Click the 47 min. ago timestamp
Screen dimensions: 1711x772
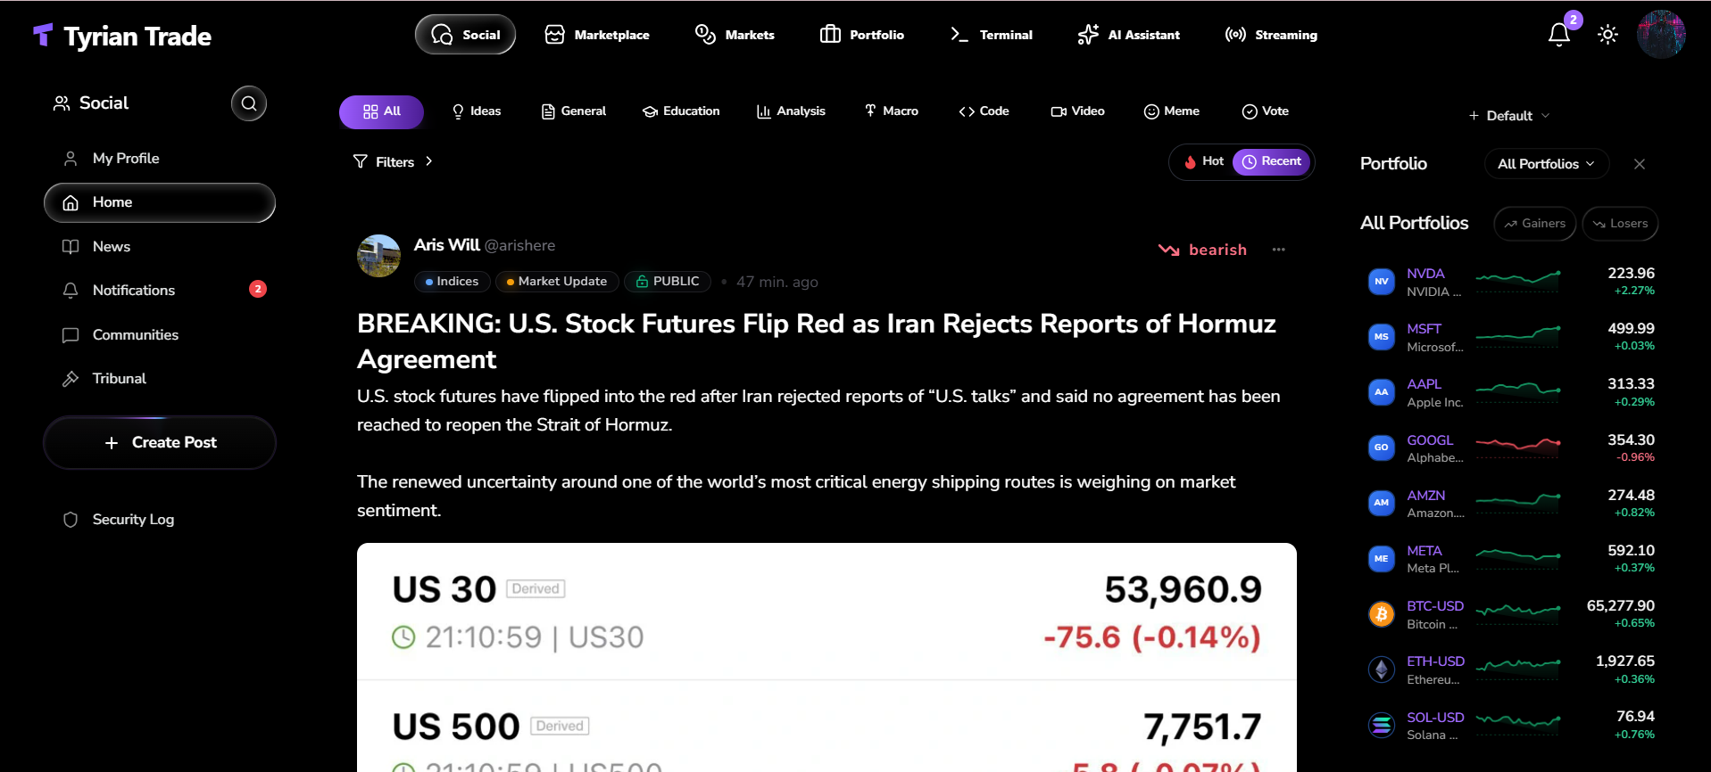point(777,283)
